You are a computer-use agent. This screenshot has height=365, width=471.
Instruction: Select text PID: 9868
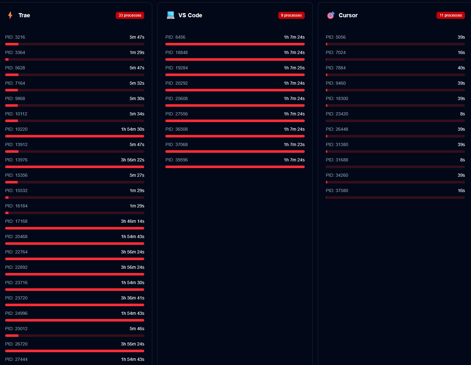point(15,98)
